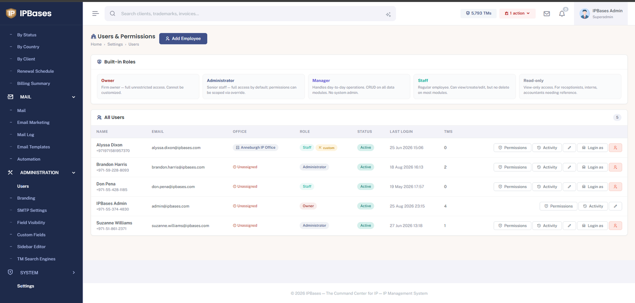Viewport: 635px width, 303px height.
Task: Click the search clients input field
Action: [250, 13]
